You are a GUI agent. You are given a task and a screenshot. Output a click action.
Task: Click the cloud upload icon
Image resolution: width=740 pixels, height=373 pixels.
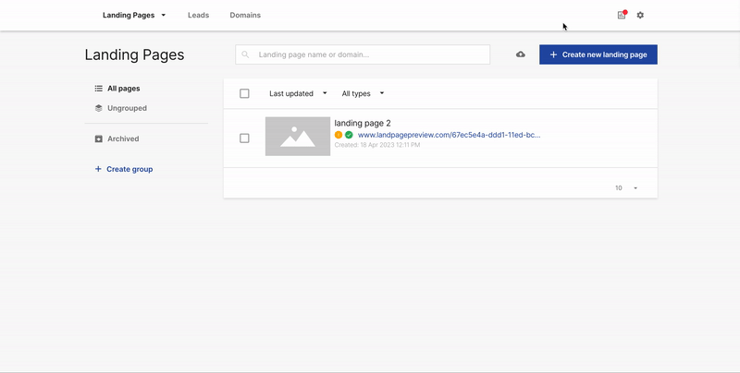(x=521, y=54)
